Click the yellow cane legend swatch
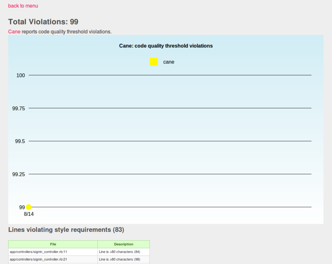Viewport: 332px width, 264px height. point(154,62)
